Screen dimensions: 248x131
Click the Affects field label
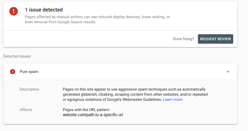tap(26, 110)
